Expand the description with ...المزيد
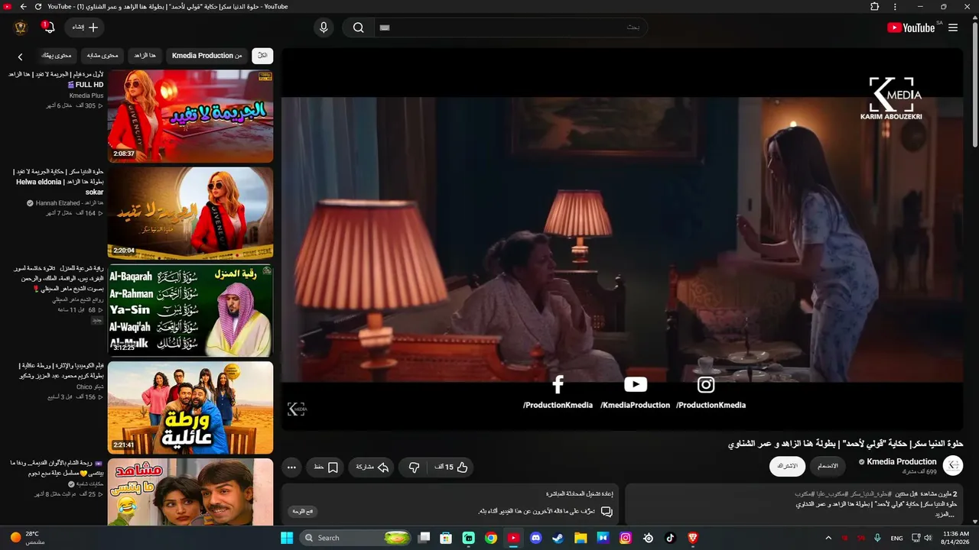This screenshot has width=979, height=550. pos(945,514)
